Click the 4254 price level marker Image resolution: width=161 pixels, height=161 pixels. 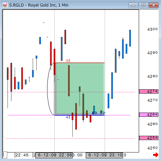(x=149, y=138)
